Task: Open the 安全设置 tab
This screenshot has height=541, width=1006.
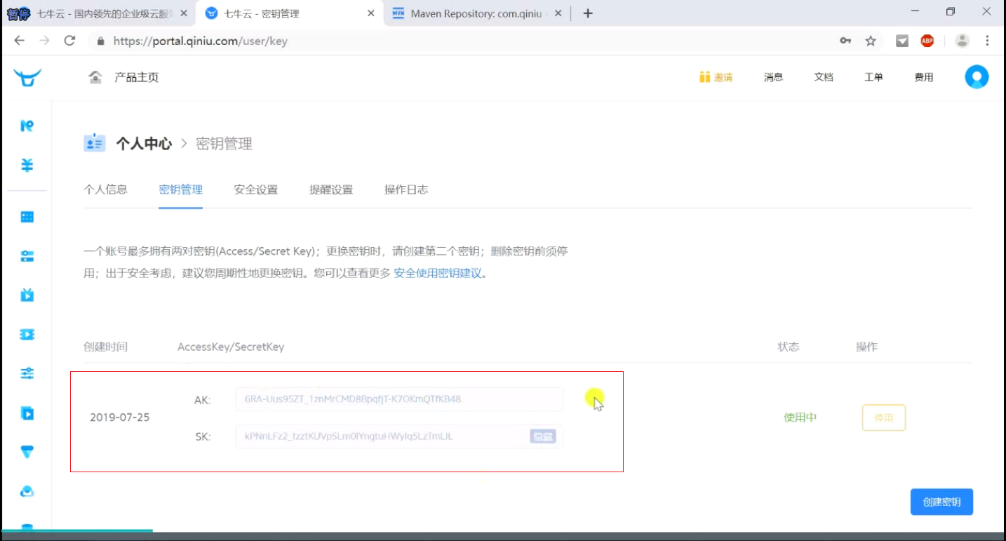Action: click(256, 189)
